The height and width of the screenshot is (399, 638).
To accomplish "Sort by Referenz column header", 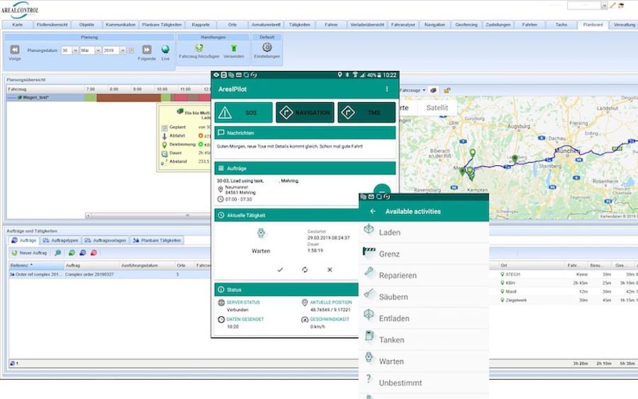I will tap(37, 265).
